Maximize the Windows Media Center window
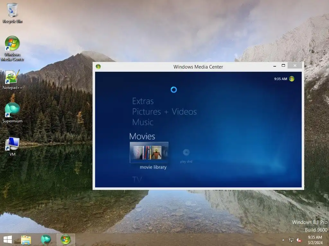 [x=283, y=66]
